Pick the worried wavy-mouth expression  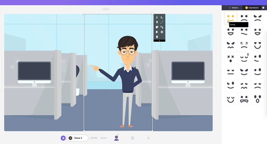point(244,85)
